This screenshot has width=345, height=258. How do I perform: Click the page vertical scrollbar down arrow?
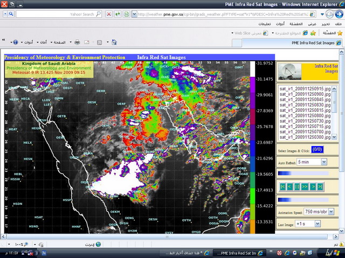coord(341,231)
